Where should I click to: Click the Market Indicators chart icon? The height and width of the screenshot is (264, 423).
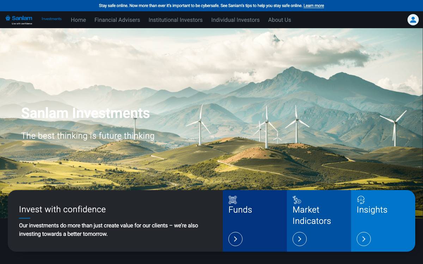tap(297, 200)
